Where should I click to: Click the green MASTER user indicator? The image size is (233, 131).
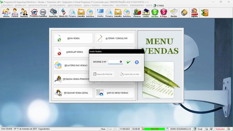pos(155,129)
